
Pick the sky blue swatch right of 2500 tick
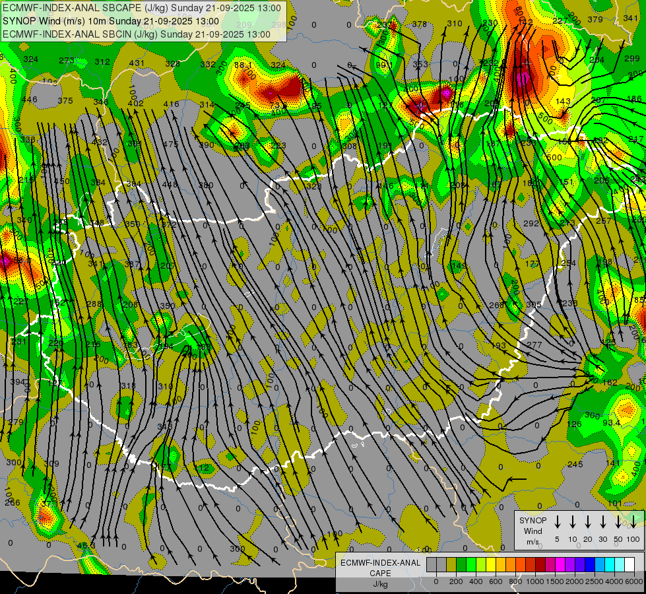tap(599, 565)
